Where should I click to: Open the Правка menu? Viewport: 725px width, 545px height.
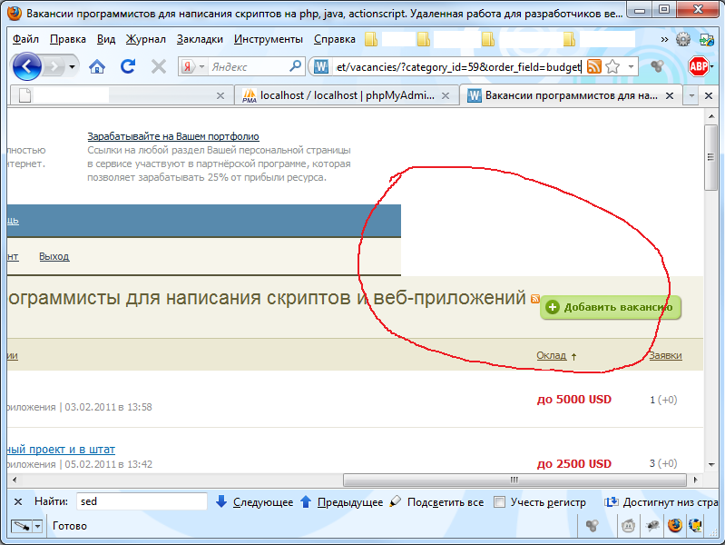[68, 39]
